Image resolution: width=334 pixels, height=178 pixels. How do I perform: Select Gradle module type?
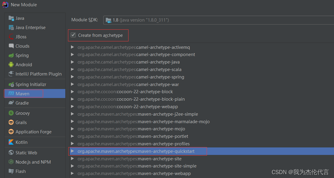coord(35,103)
